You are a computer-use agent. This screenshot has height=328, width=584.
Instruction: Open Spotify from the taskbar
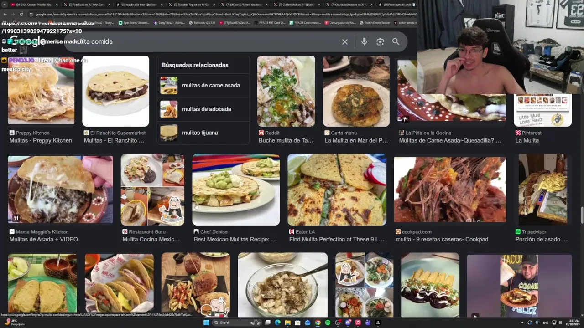tap(328, 323)
